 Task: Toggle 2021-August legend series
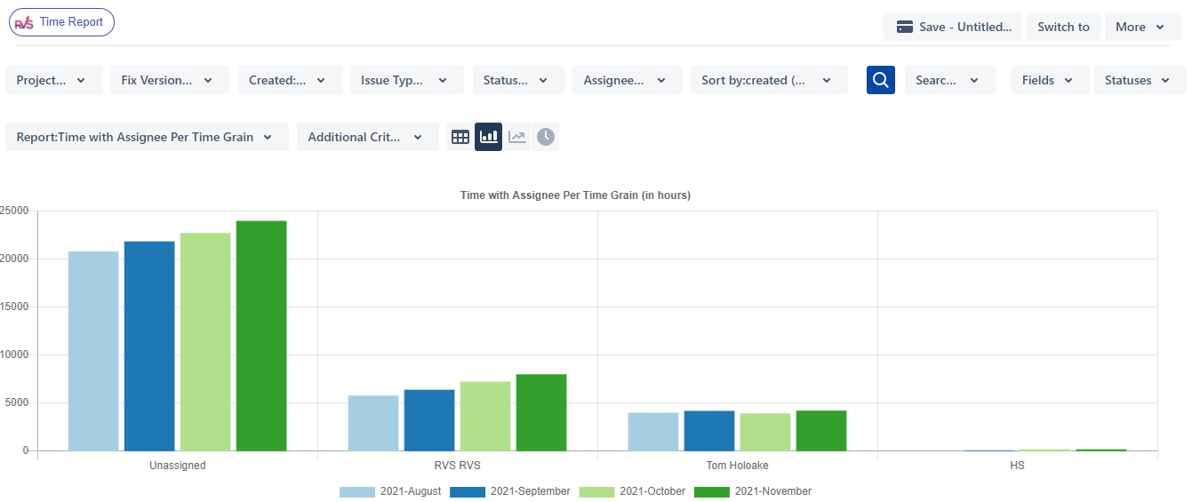390,491
